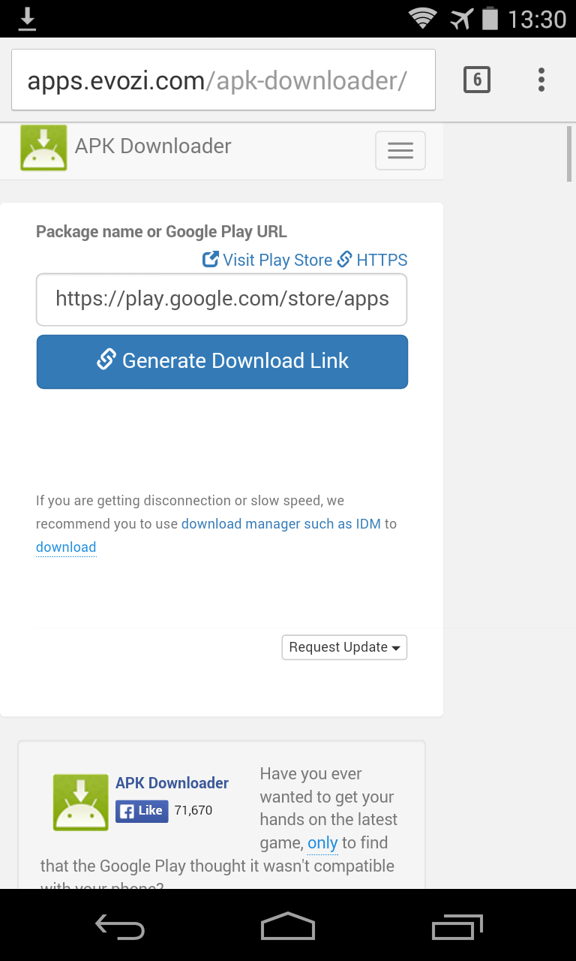576x961 pixels.
Task: Focus the browser address bar
Action: click(x=223, y=80)
